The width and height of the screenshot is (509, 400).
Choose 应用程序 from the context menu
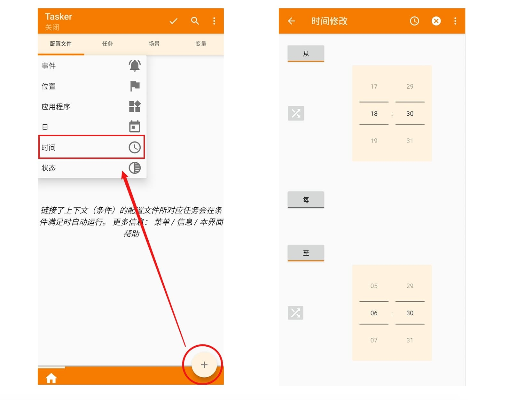pyautogui.click(x=92, y=107)
